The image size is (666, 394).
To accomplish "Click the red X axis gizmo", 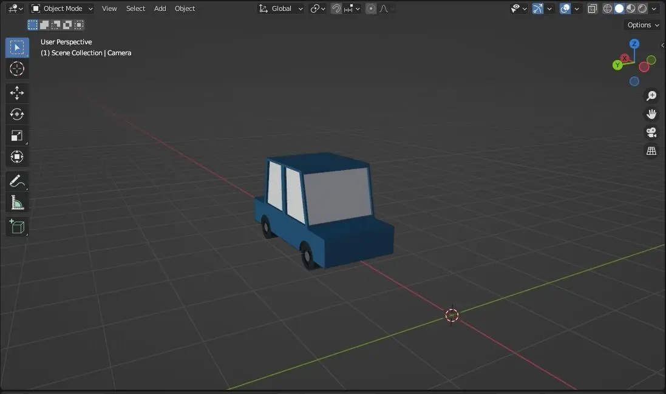I will (624, 58).
